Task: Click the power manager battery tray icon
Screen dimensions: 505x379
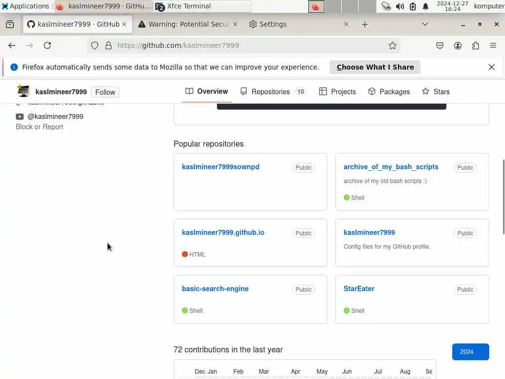Action: (x=413, y=6)
